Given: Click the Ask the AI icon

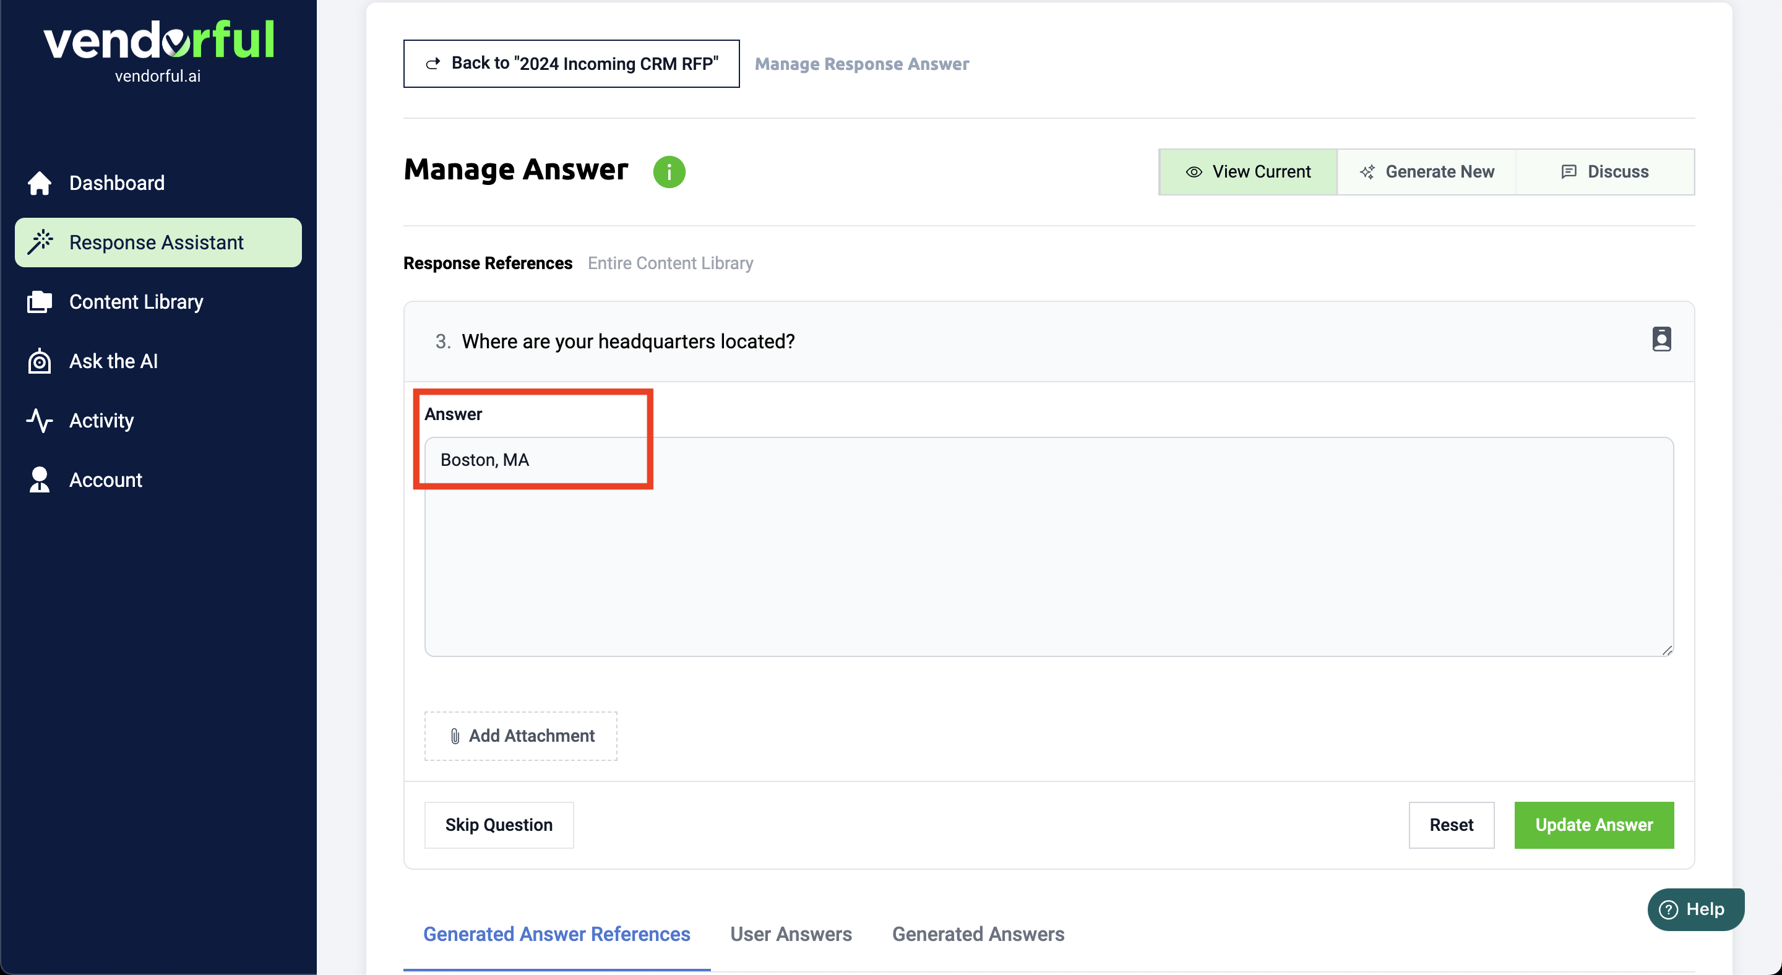Looking at the screenshot, I should (40, 362).
